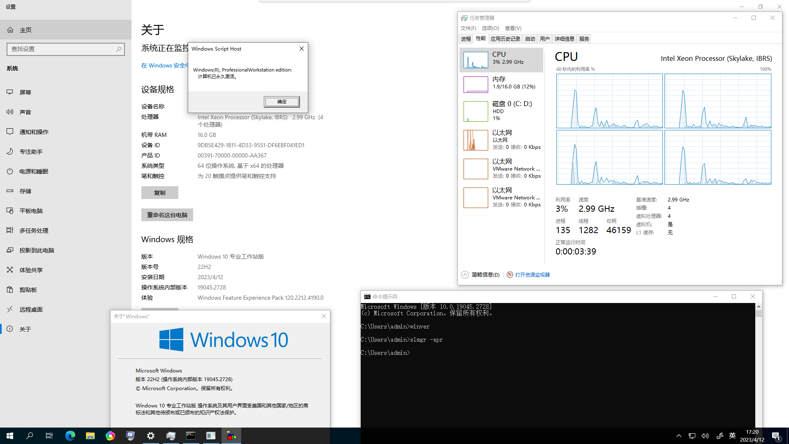Click the search magnifier in the Settings search box
This screenshot has height=444, width=789.
(x=119, y=49)
